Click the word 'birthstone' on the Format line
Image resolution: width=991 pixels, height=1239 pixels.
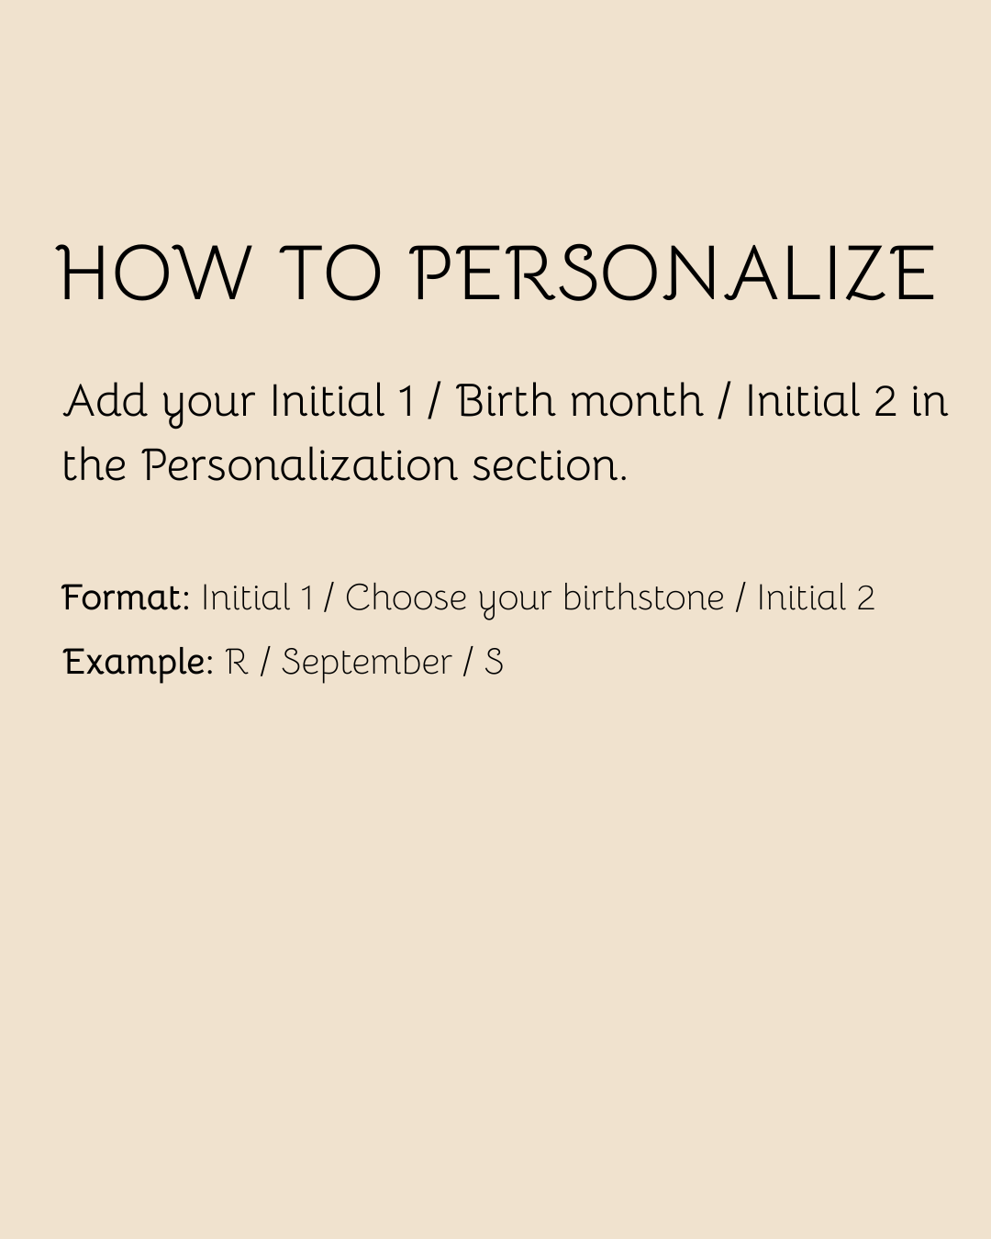click(643, 597)
